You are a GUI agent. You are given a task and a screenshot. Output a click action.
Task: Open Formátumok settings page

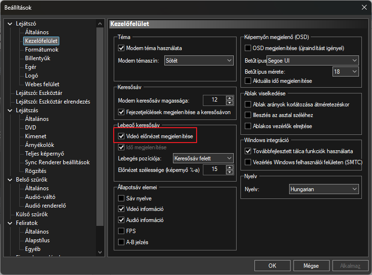click(42, 50)
